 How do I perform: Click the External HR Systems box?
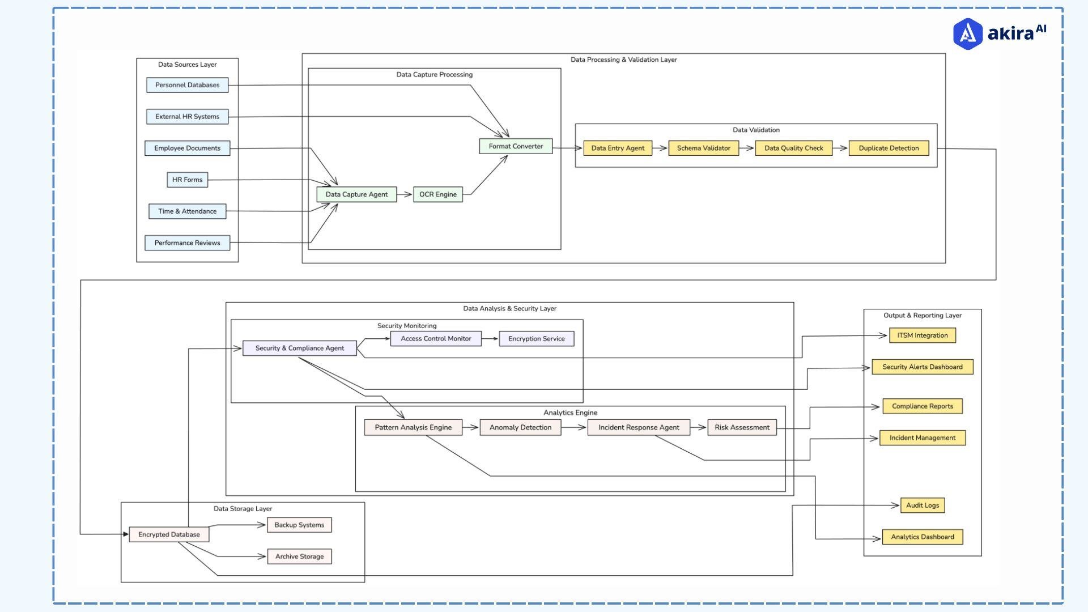point(188,117)
